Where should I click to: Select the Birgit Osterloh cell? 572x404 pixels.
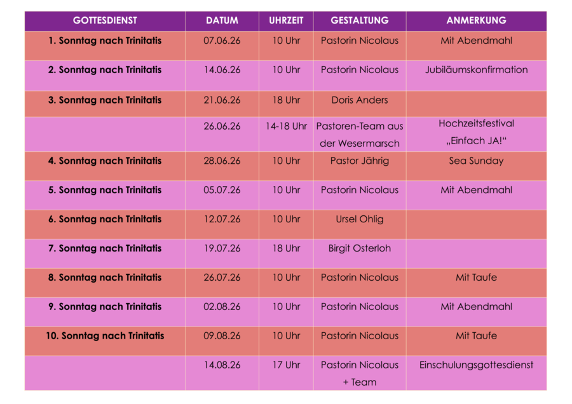coord(360,253)
